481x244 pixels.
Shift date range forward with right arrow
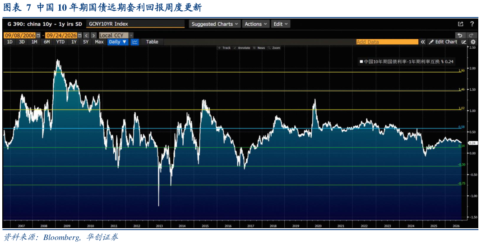[93, 35]
